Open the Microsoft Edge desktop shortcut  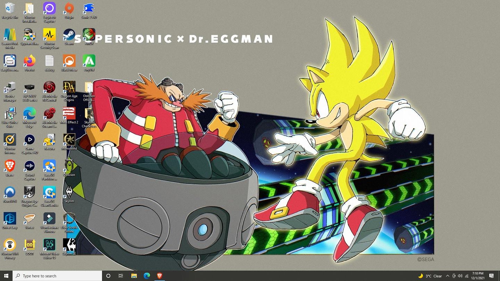[30, 118]
